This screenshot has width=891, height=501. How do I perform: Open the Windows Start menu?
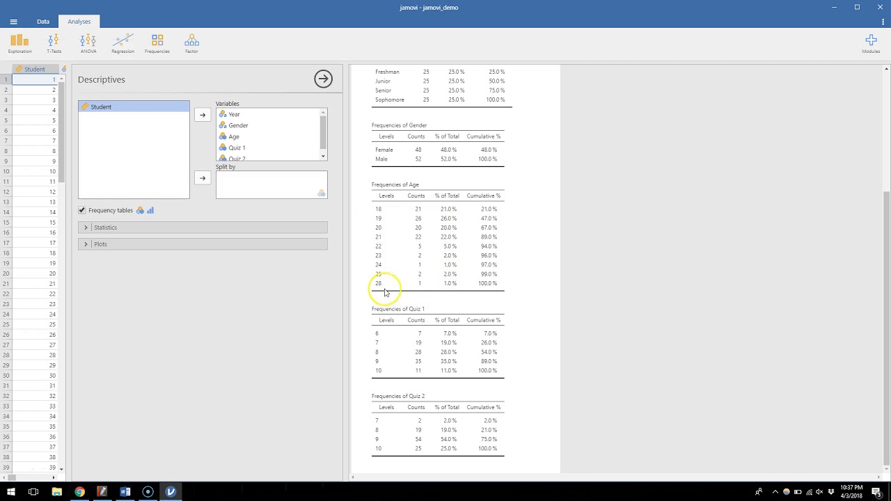point(11,492)
